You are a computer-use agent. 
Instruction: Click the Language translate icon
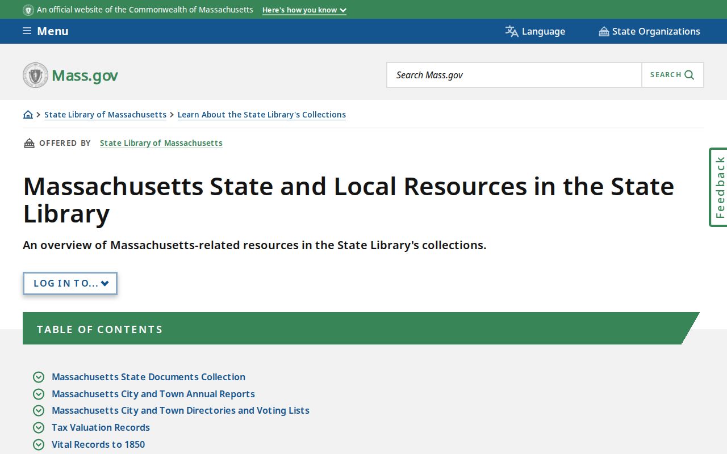point(512,31)
